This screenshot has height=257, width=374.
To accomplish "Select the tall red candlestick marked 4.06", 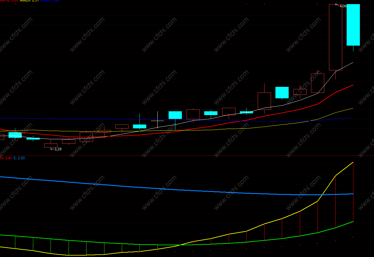I will coord(335,37).
